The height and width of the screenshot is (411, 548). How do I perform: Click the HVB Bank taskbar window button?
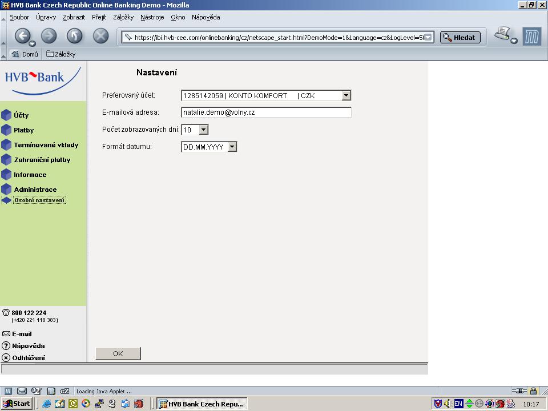[x=202, y=404]
